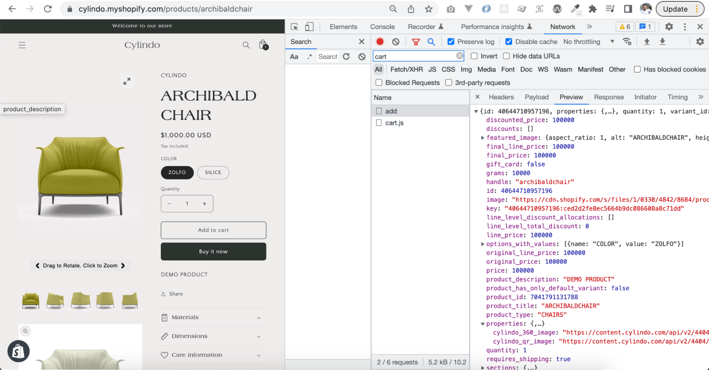Expand the Dimensions section

coord(214,336)
